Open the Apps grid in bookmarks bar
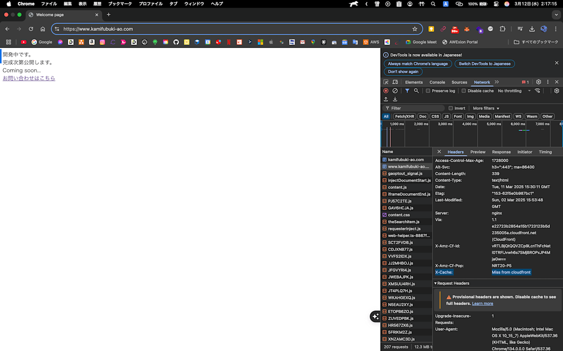 [8, 42]
